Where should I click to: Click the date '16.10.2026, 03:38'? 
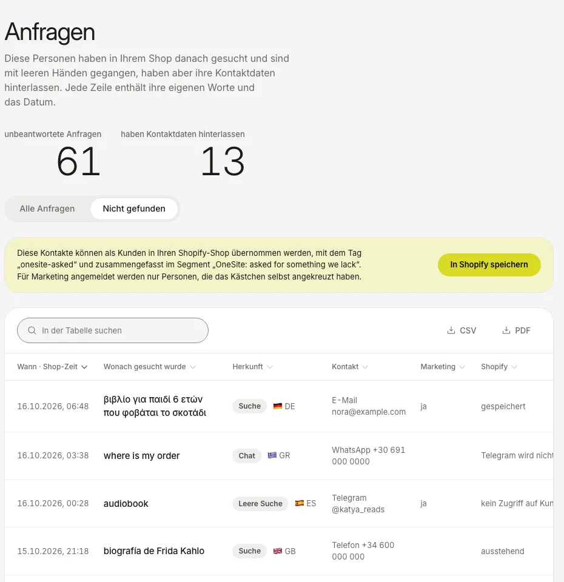pyautogui.click(x=53, y=455)
